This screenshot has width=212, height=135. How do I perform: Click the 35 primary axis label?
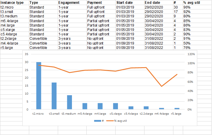27,54
